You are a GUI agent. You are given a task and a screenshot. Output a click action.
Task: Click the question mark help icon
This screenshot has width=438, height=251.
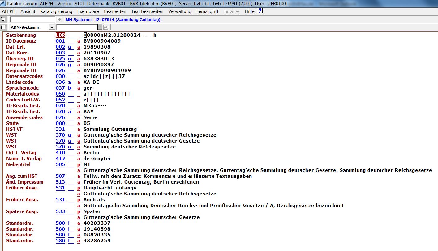coord(260,11)
